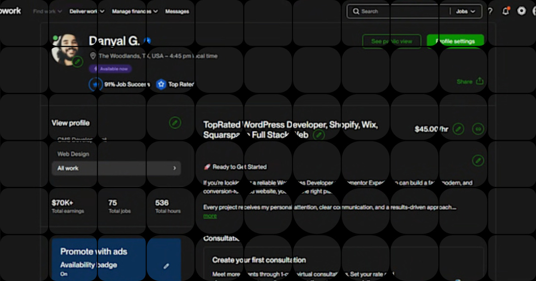This screenshot has width=536, height=281.
Task: Edit the $45.00/hr hourly rate
Action: [x=458, y=129]
